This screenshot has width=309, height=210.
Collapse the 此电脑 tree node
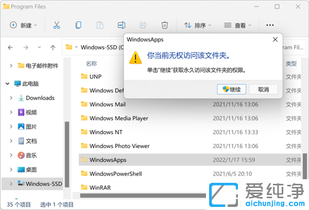click(x=8, y=84)
